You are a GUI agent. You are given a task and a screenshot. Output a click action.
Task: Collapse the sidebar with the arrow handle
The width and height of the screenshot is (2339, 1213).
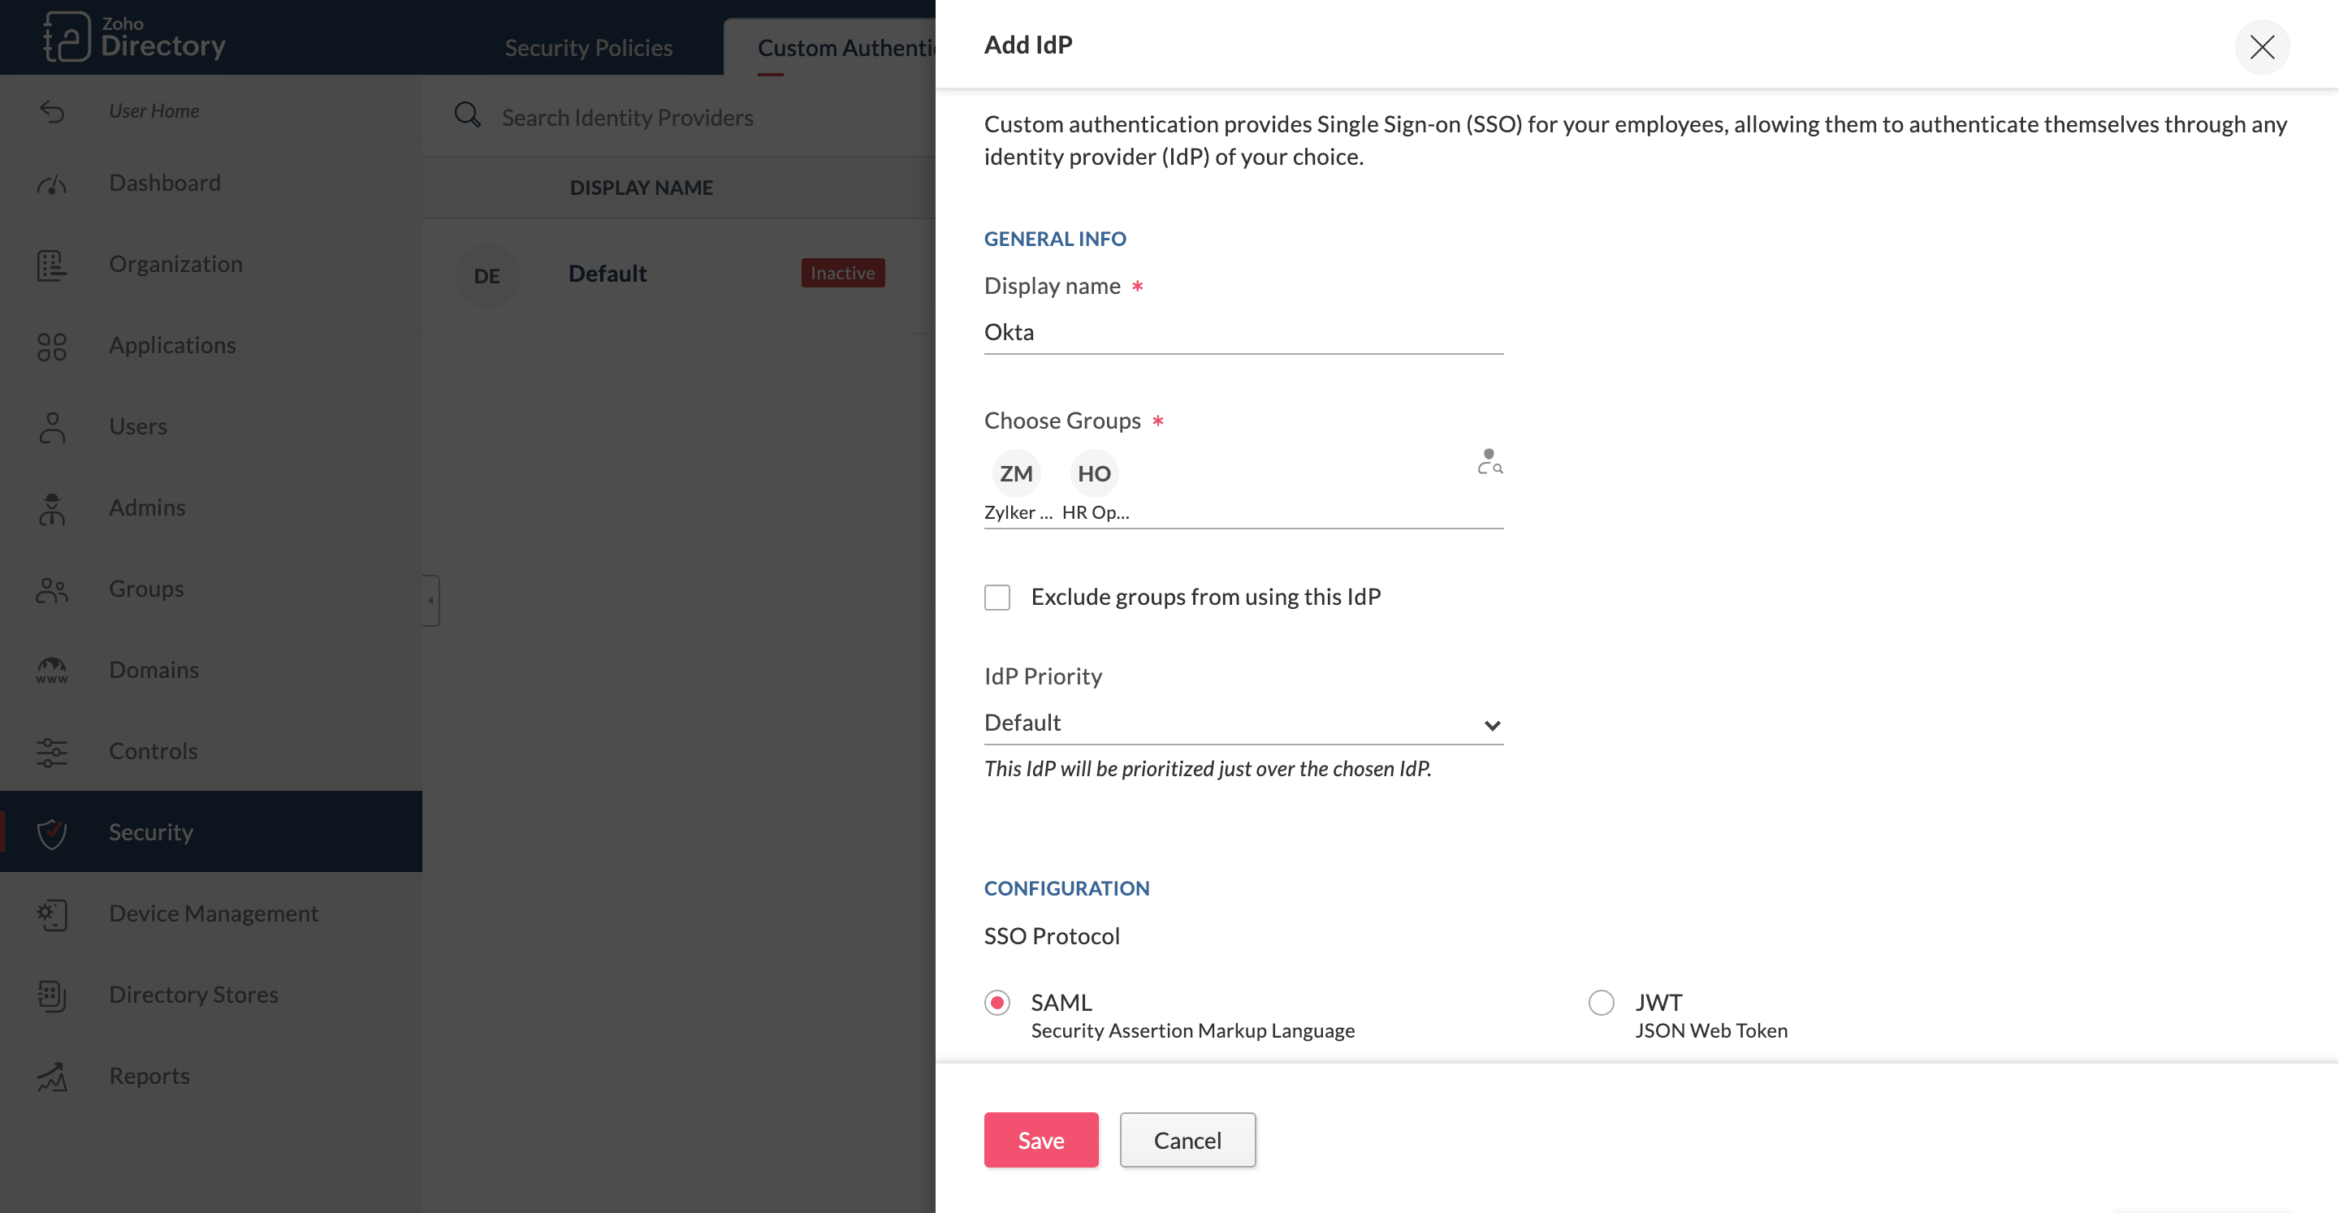(x=431, y=600)
